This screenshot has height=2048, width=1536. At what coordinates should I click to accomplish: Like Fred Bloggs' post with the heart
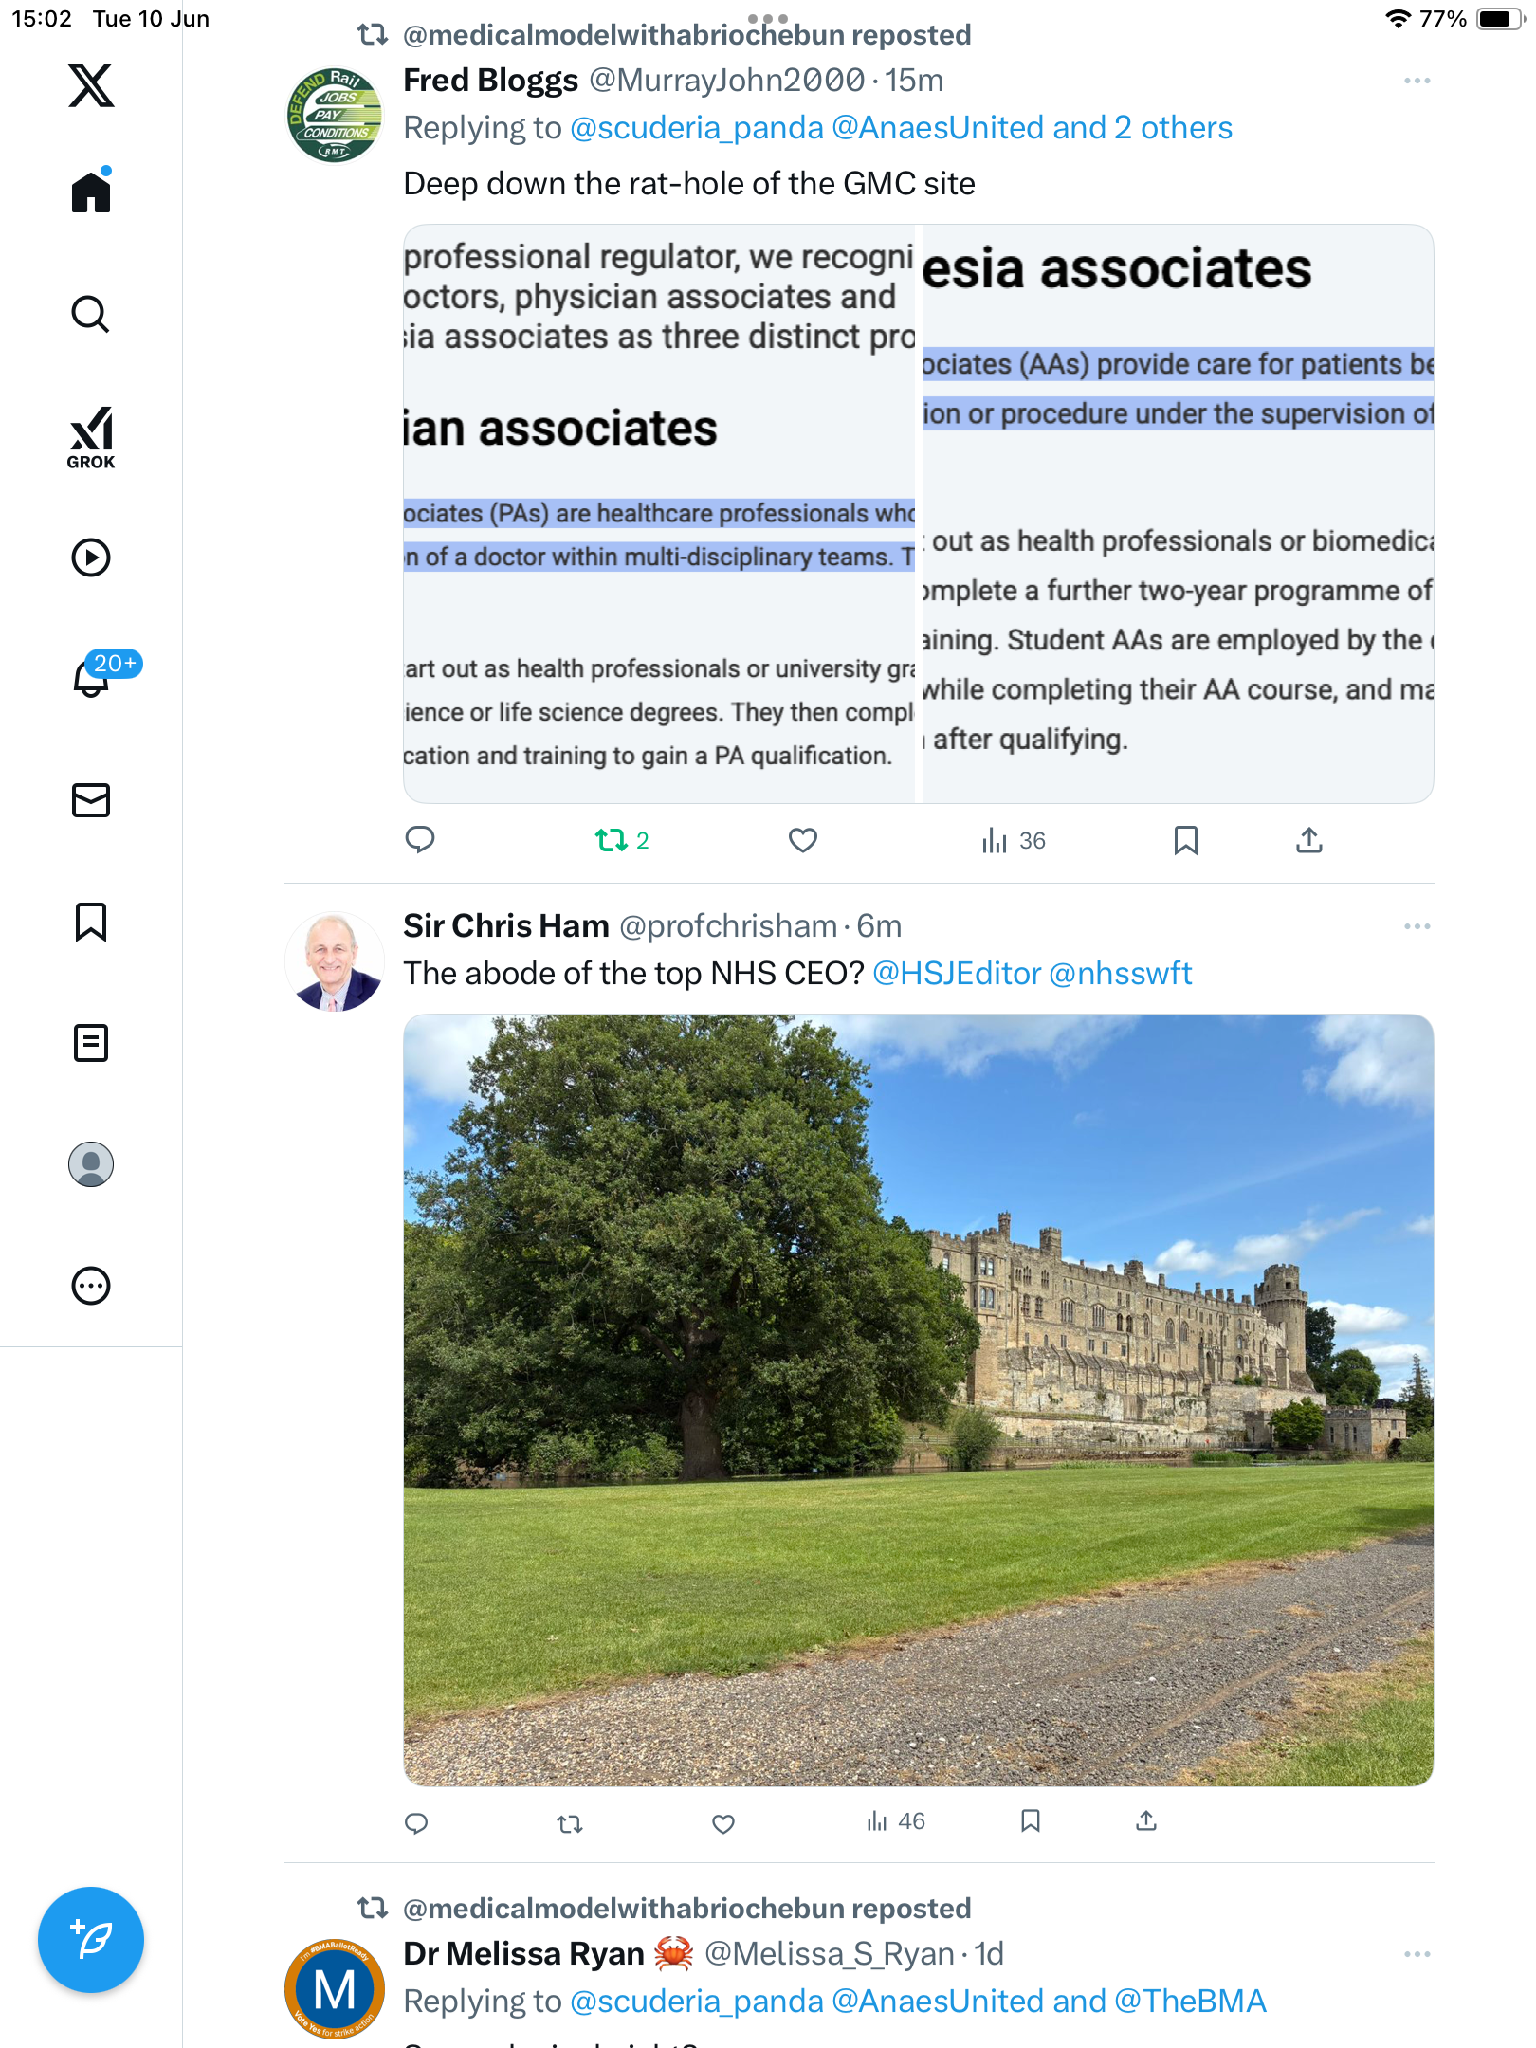pyautogui.click(x=803, y=840)
